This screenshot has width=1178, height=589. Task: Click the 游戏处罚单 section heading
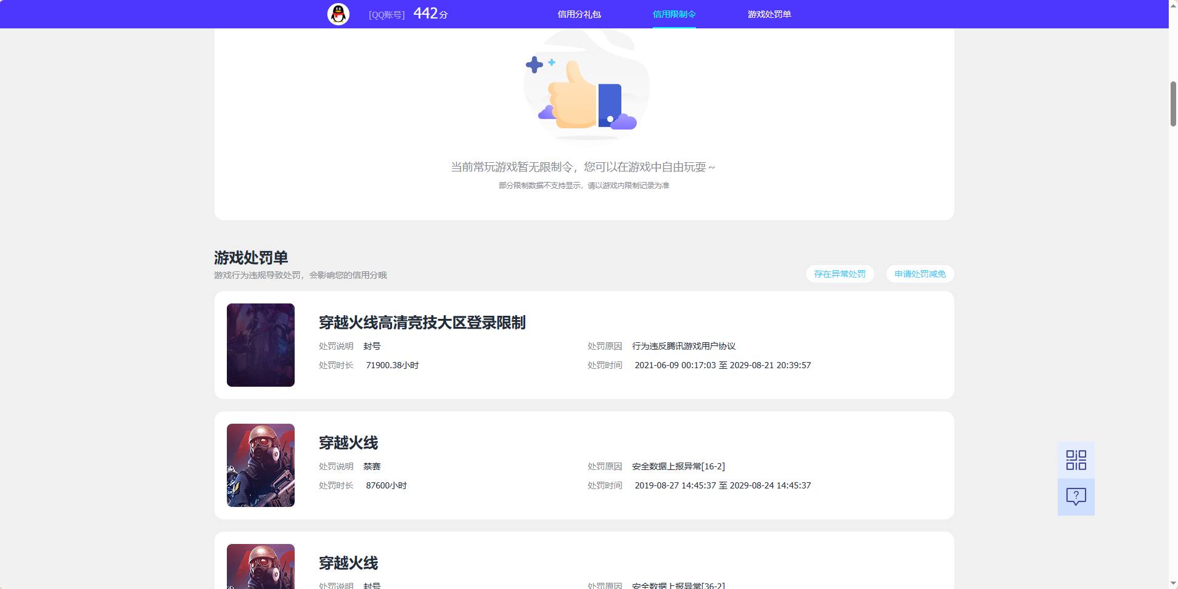click(251, 258)
